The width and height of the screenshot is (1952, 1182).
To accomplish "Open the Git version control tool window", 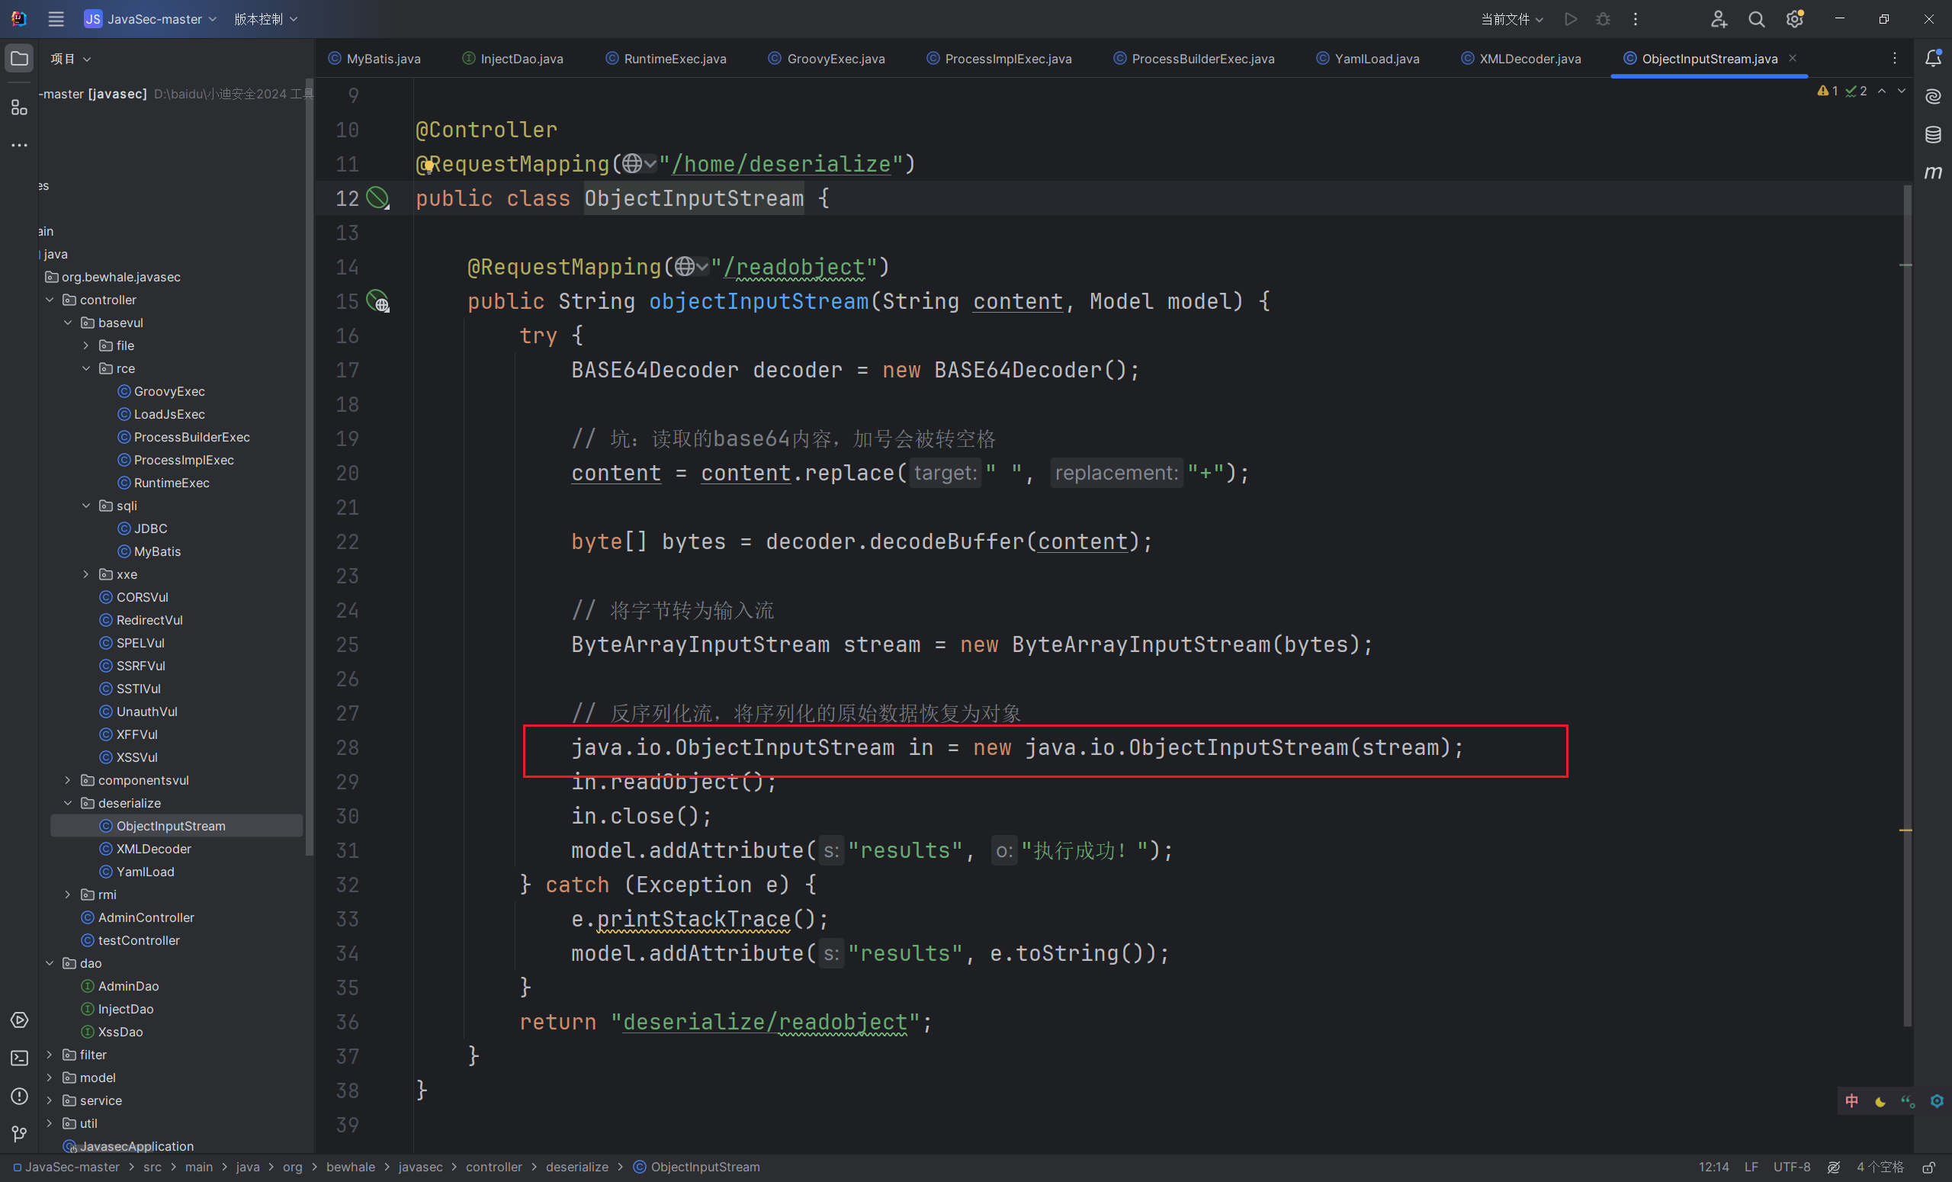I will tap(19, 1134).
